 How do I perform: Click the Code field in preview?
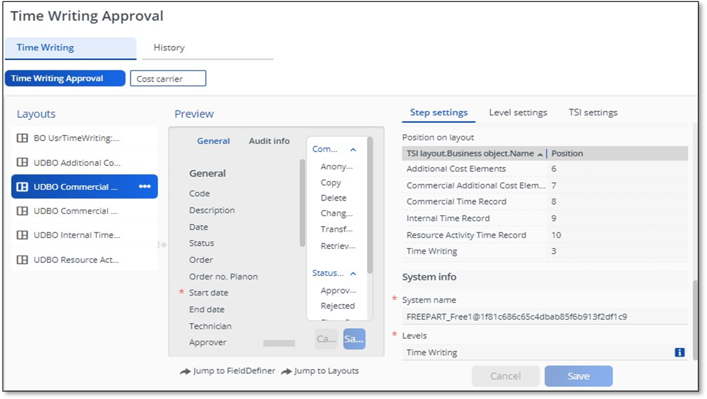[x=199, y=193]
